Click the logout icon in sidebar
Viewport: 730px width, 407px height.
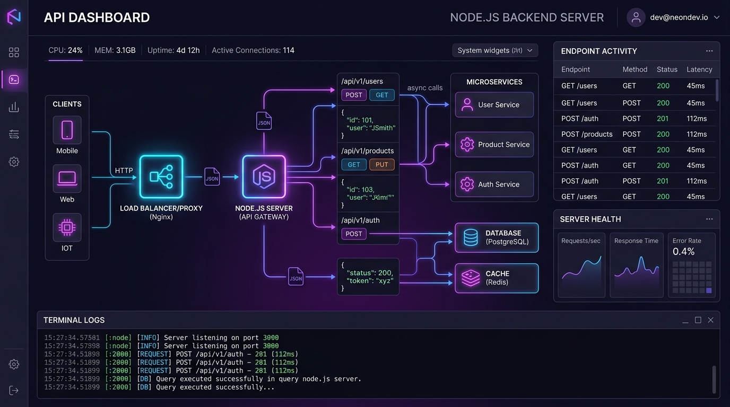14,391
